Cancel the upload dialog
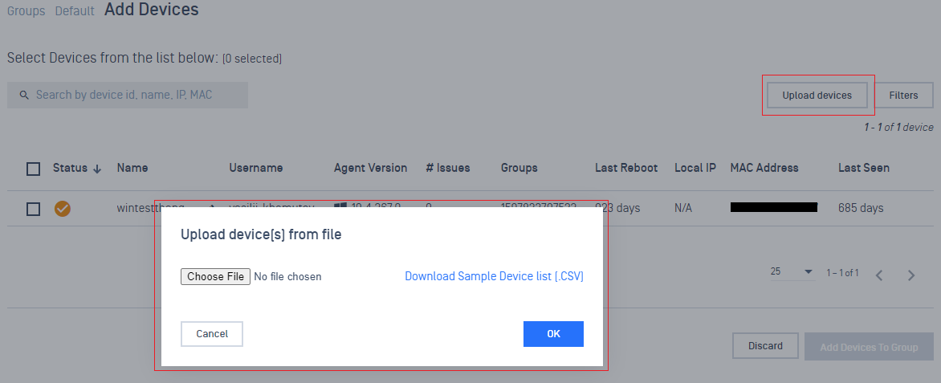The width and height of the screenshot is (941, 383). pyautogui.click(x=212, y=334)
